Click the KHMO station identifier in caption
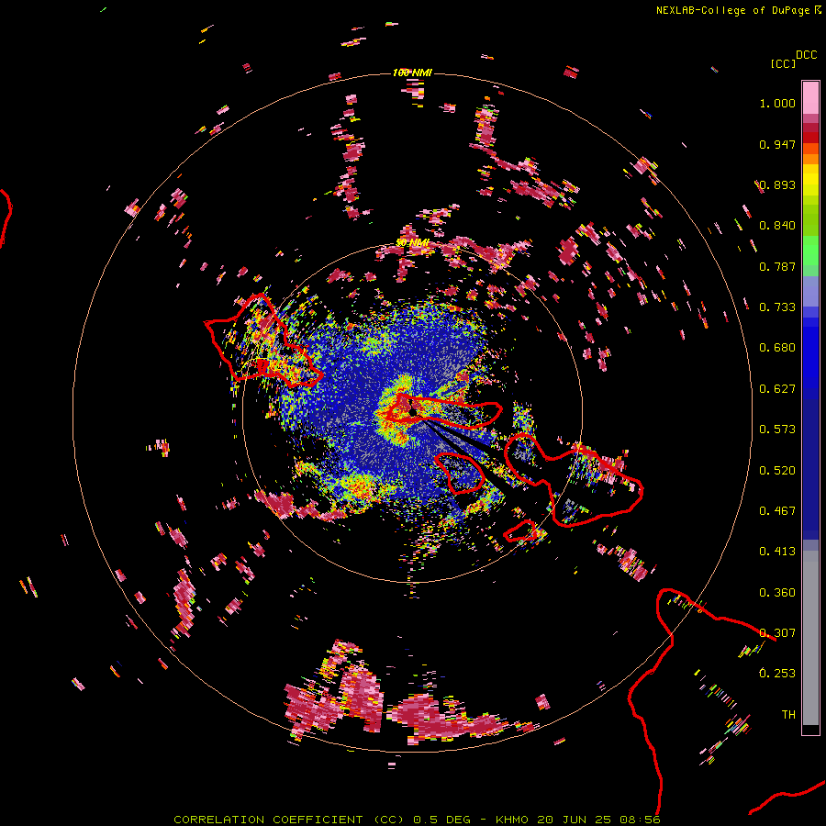 (512, 820)
